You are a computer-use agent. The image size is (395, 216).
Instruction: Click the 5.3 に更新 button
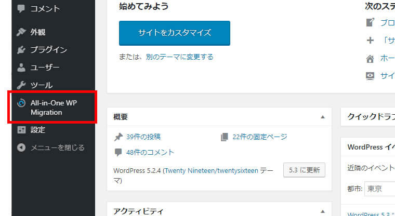click(305, 170)
